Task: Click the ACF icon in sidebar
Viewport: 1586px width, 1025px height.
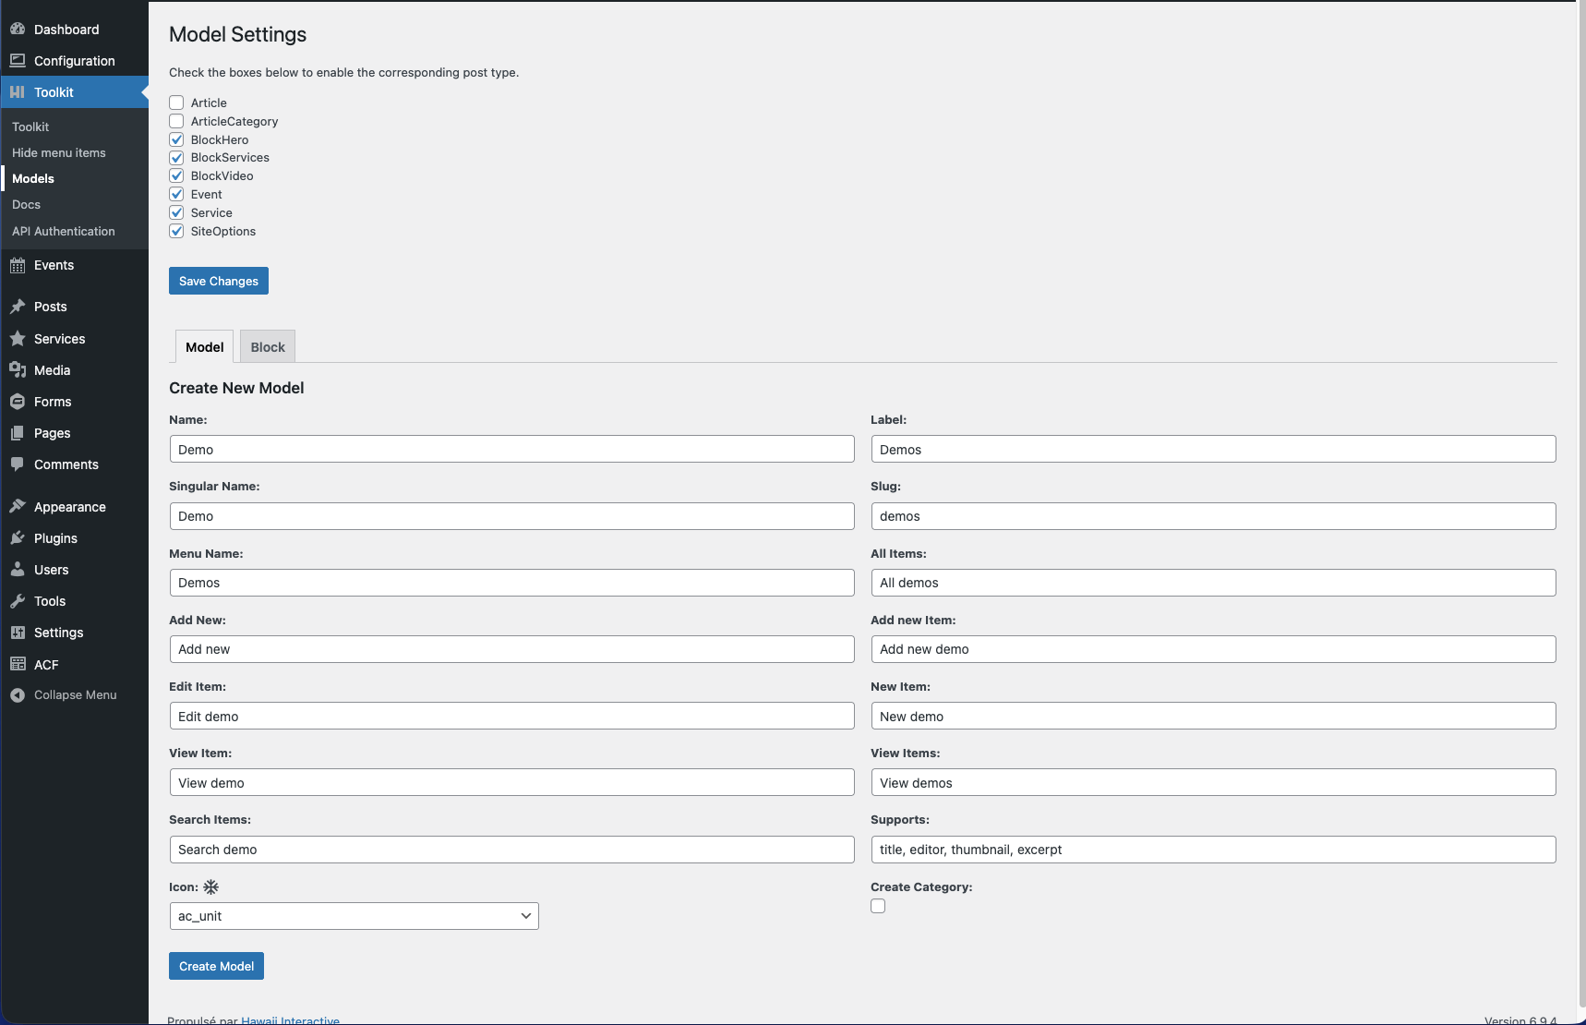Action: 18,665
